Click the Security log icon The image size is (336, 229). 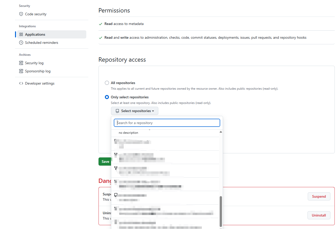pyautogui.click(x=21, y=63)
